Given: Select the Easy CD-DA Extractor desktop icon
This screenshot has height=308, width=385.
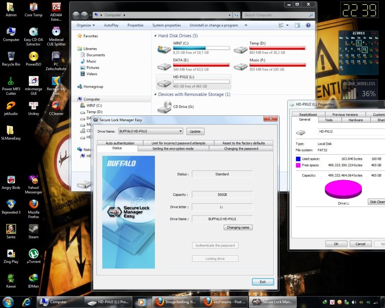Looking at the screenshot, I should (x=33, y=36).
